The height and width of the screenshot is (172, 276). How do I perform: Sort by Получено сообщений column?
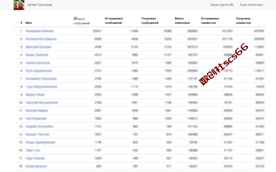[x=150, y=21]
